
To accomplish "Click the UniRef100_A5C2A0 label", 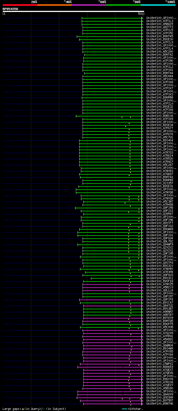I will click(160, 51).
